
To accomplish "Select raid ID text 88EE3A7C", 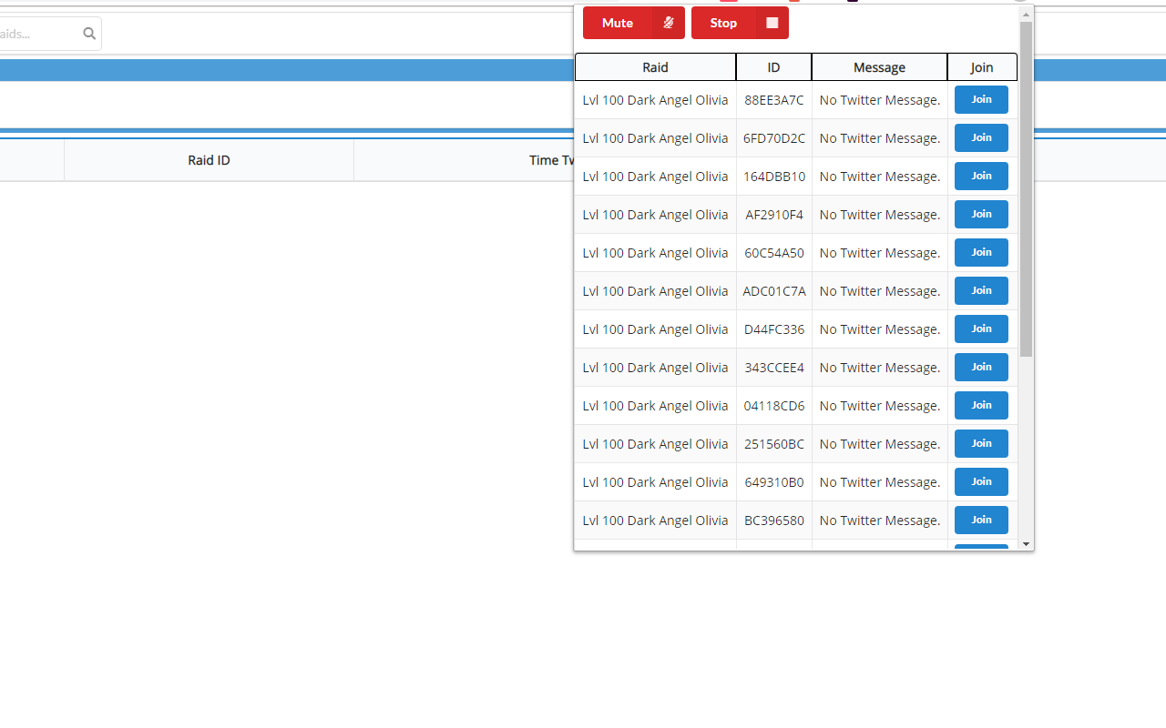I will click(x=774, y=100).
